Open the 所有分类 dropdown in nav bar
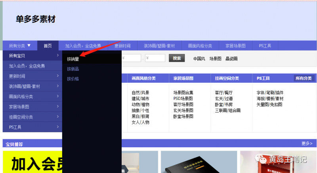Viewport: 317px width, 173px height. coord(20,46)
